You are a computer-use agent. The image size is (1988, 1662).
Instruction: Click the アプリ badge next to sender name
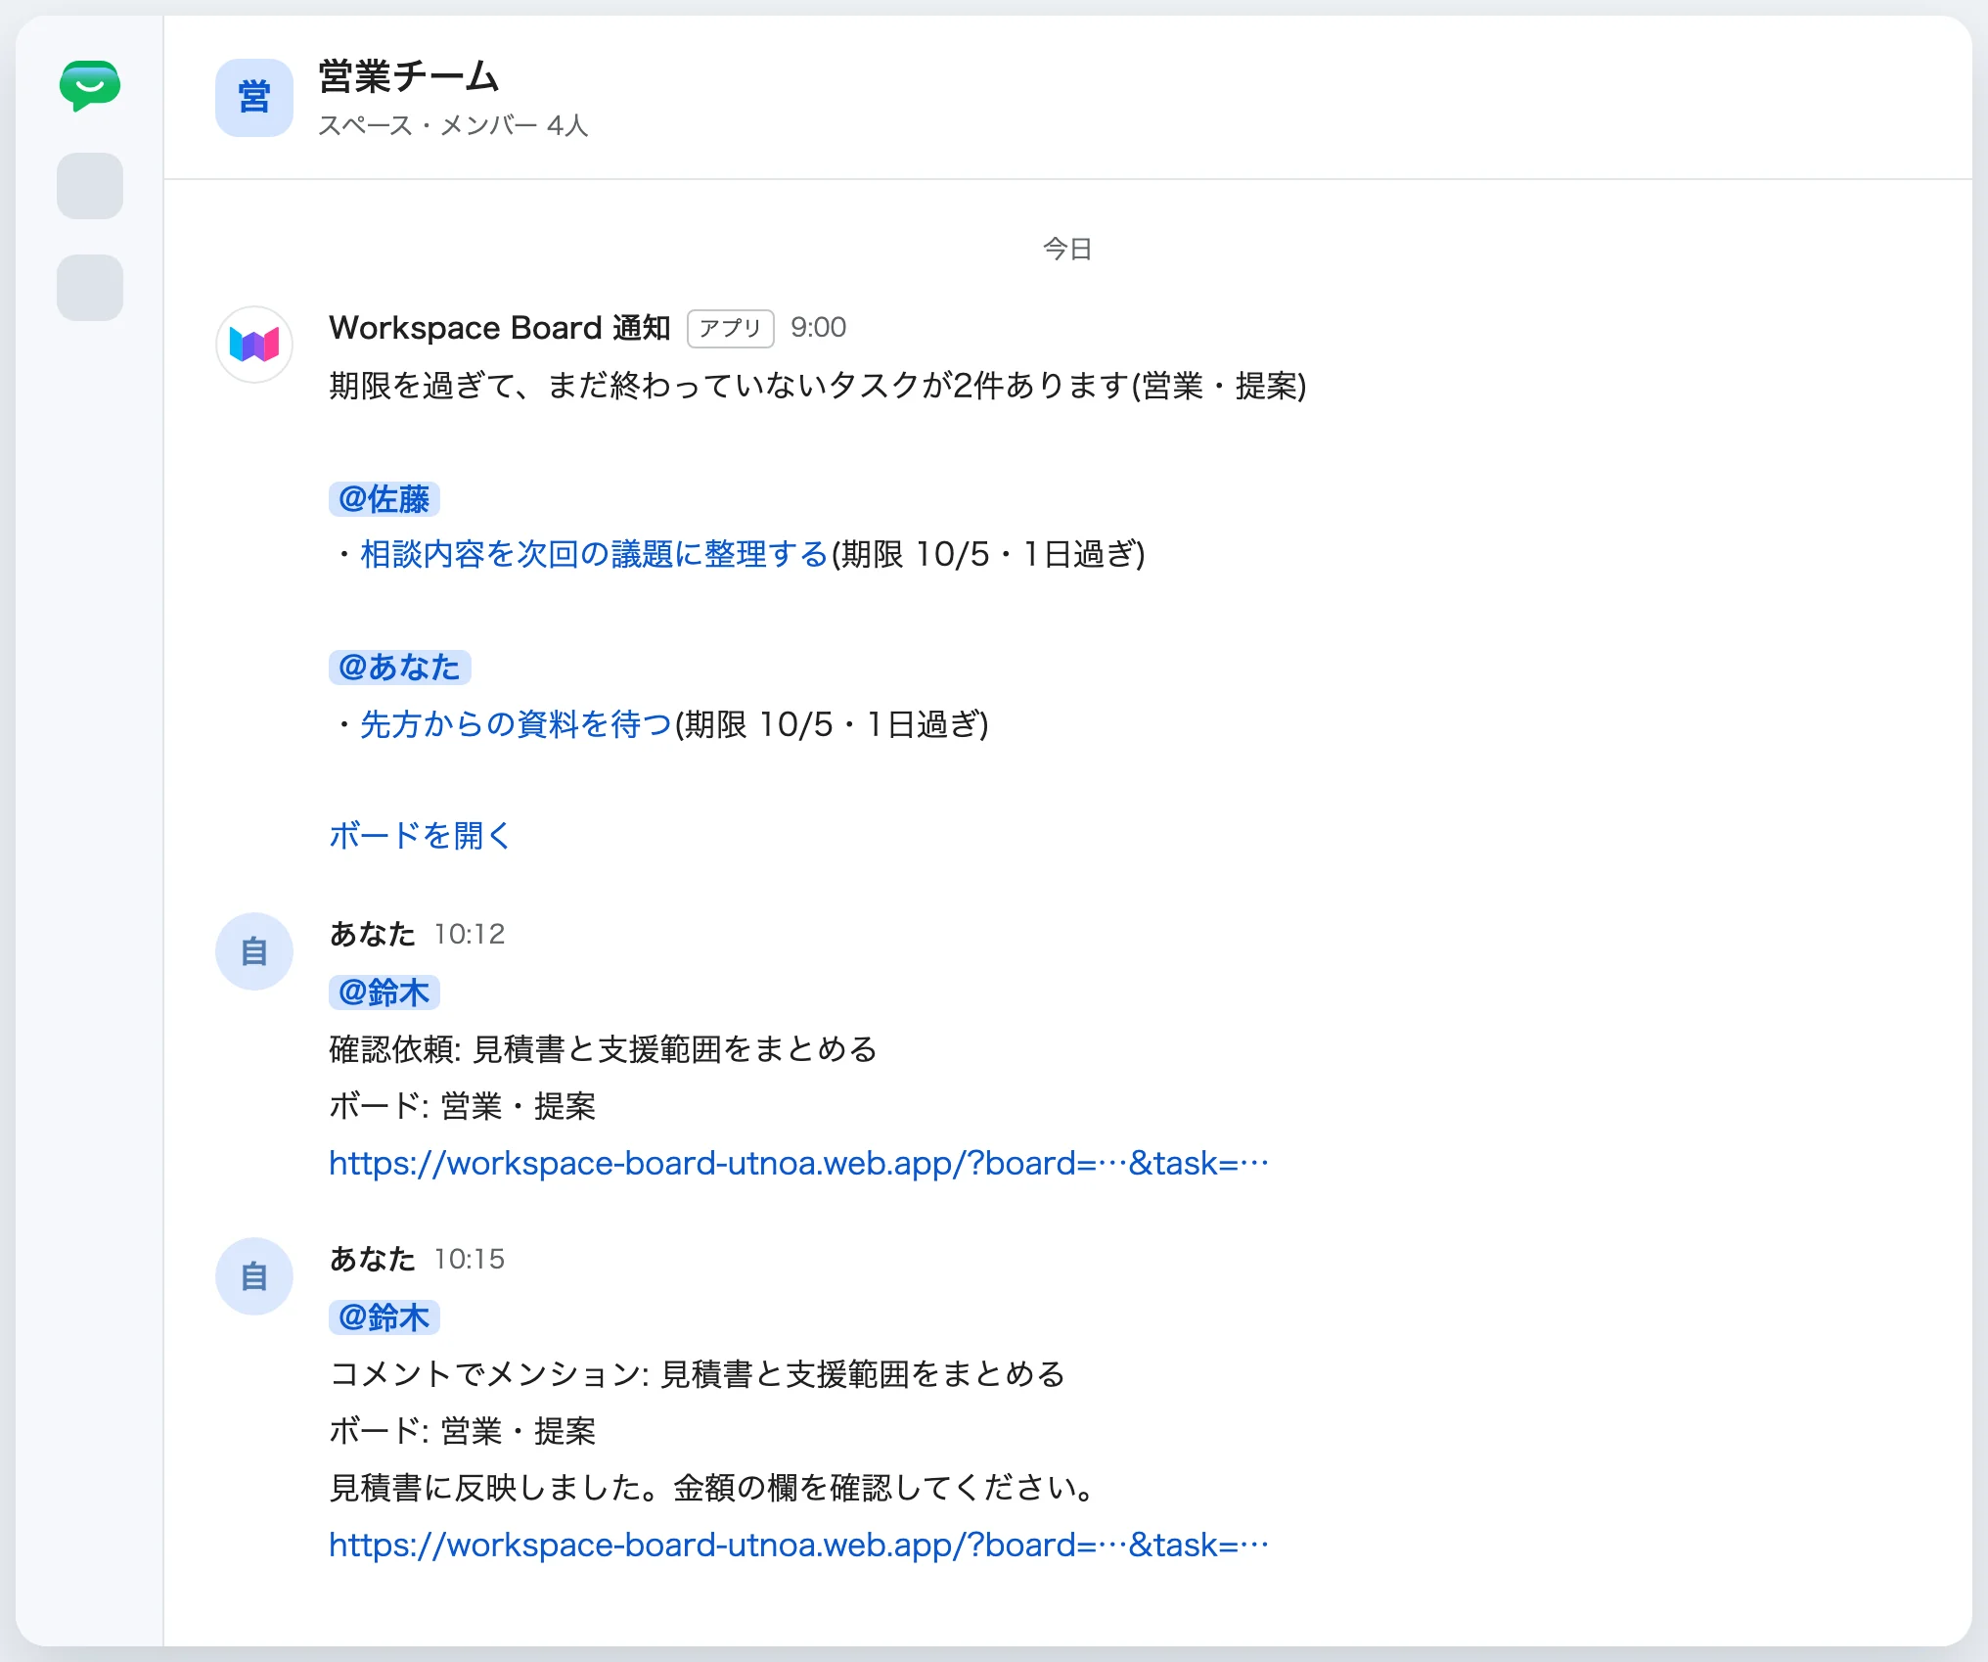731,328
